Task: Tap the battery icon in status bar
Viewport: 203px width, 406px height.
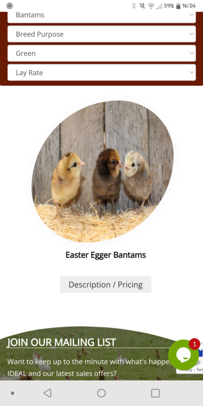Action: pyautogui.click(x=178, y=6)
